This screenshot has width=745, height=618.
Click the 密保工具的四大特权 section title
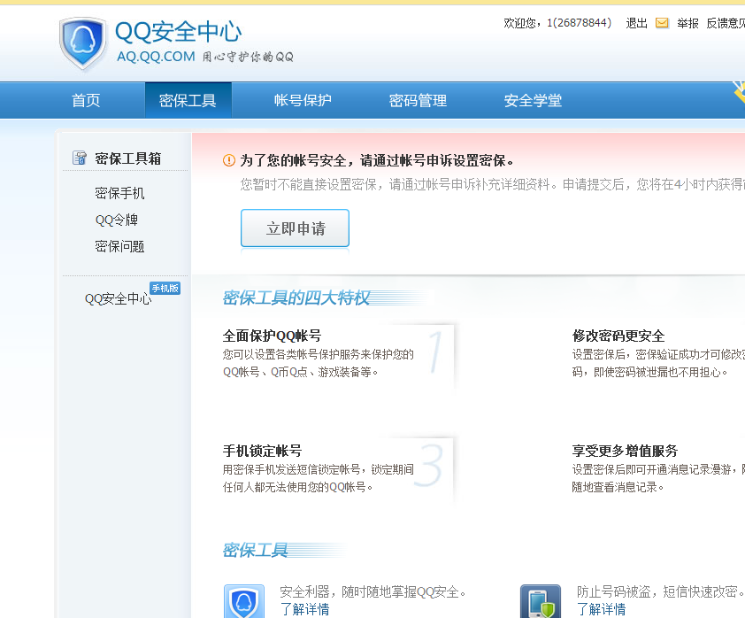tap(296, 298)
